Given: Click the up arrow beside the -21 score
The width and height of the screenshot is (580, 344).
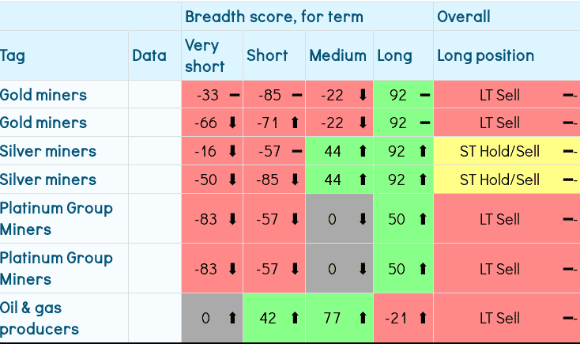Looking at the screenshot, I should pyautogui.click(x=424, y=319).
